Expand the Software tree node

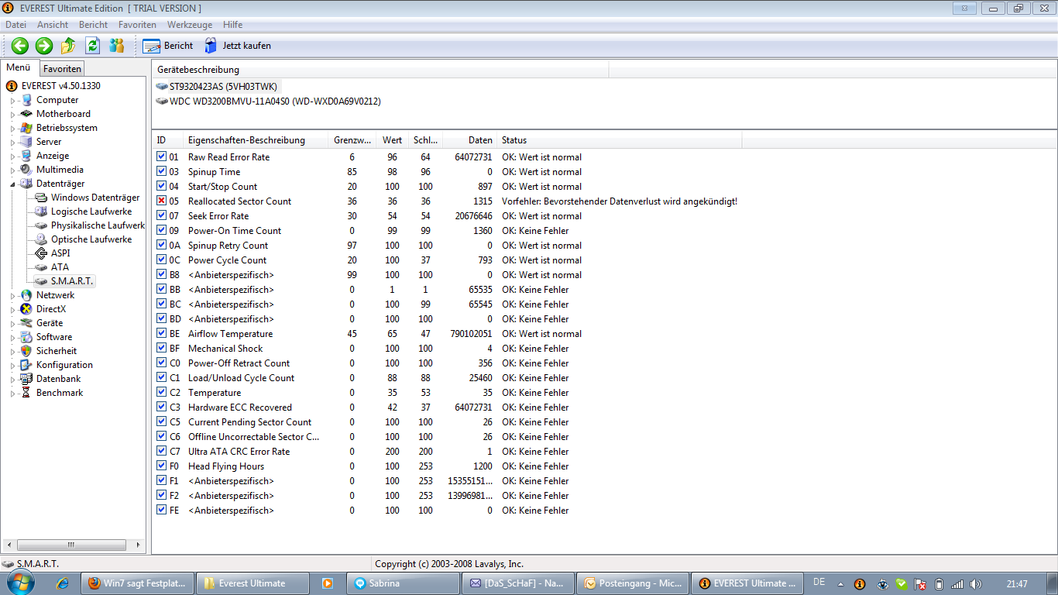(x=12, y=338)
